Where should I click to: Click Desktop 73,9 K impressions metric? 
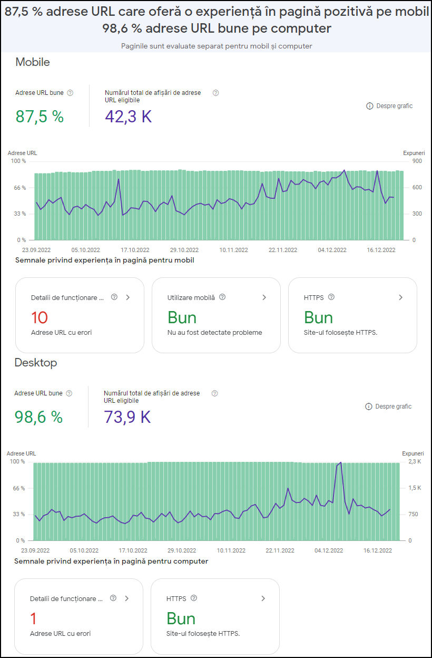coord(127,417)
